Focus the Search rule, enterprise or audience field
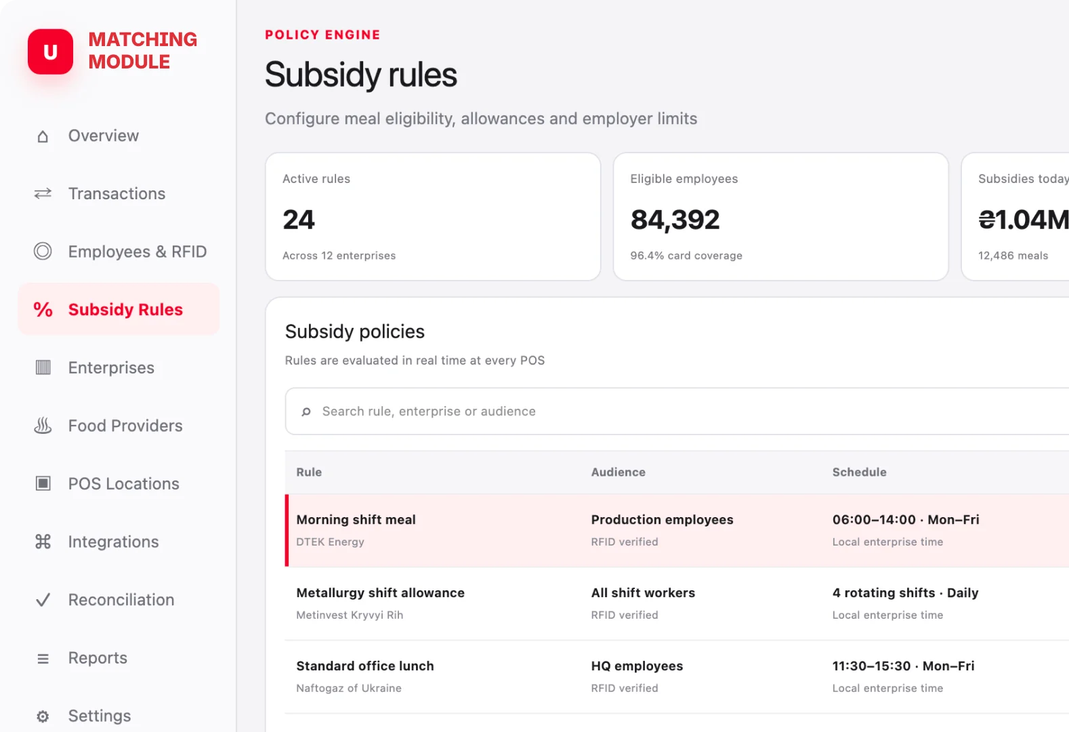This screenshot has height=732, width=1069. (677, 411)
